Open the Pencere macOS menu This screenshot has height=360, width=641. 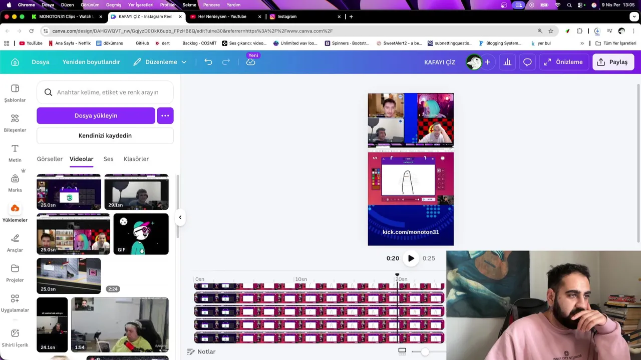[211, 4]
